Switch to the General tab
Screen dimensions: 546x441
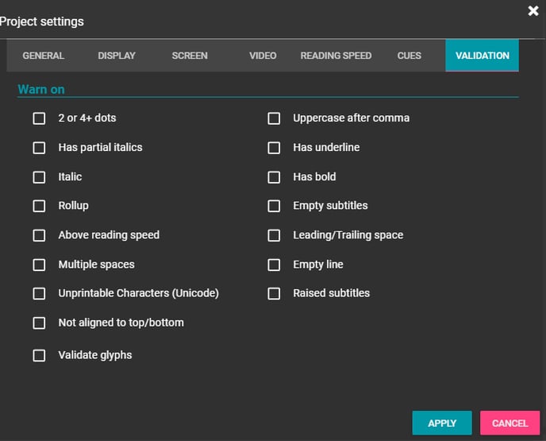tap(43, 56)
